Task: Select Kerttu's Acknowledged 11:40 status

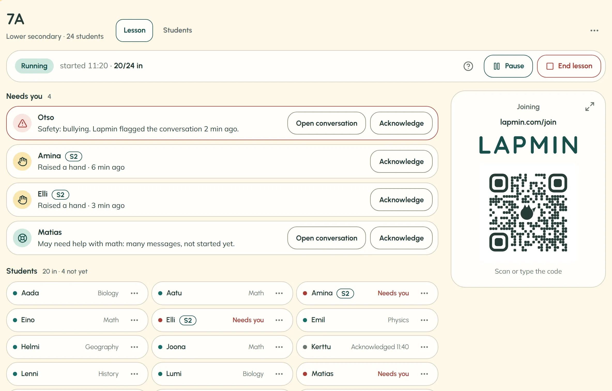Action: point(380,347)
